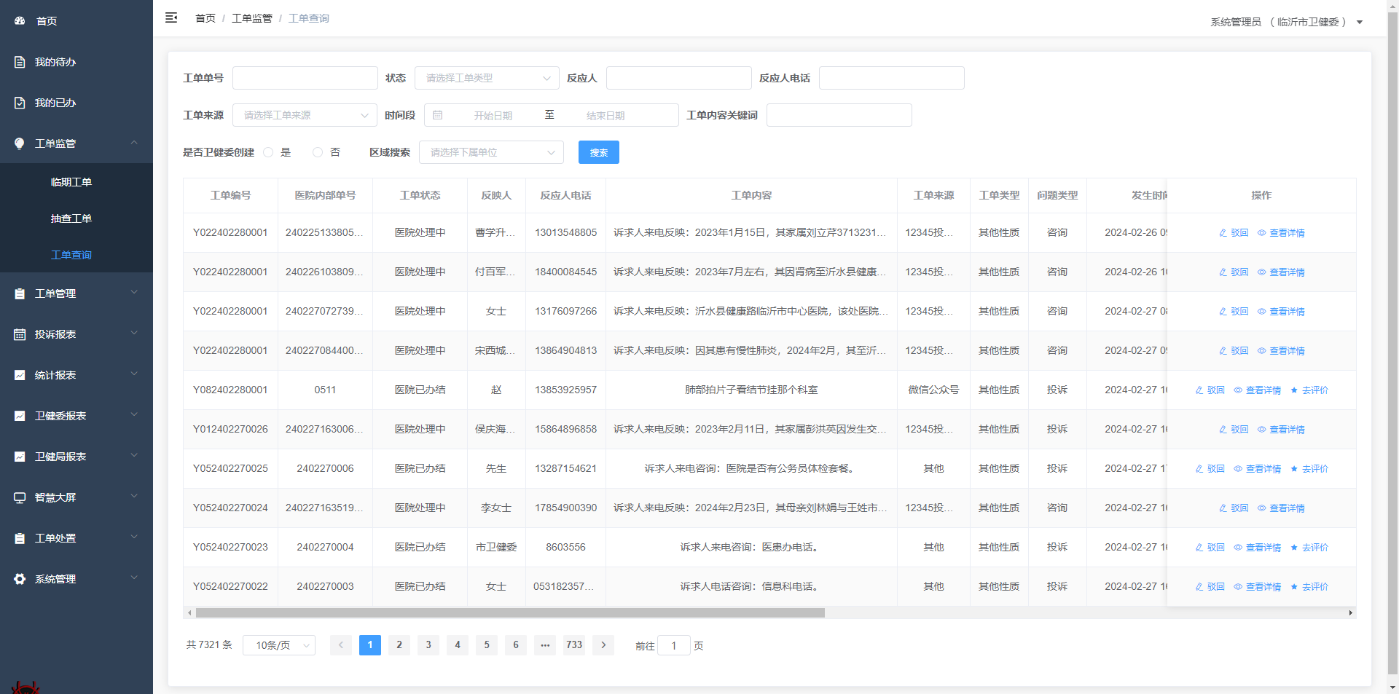Click the calendar icon in 时间段 field

click(437, 115)
